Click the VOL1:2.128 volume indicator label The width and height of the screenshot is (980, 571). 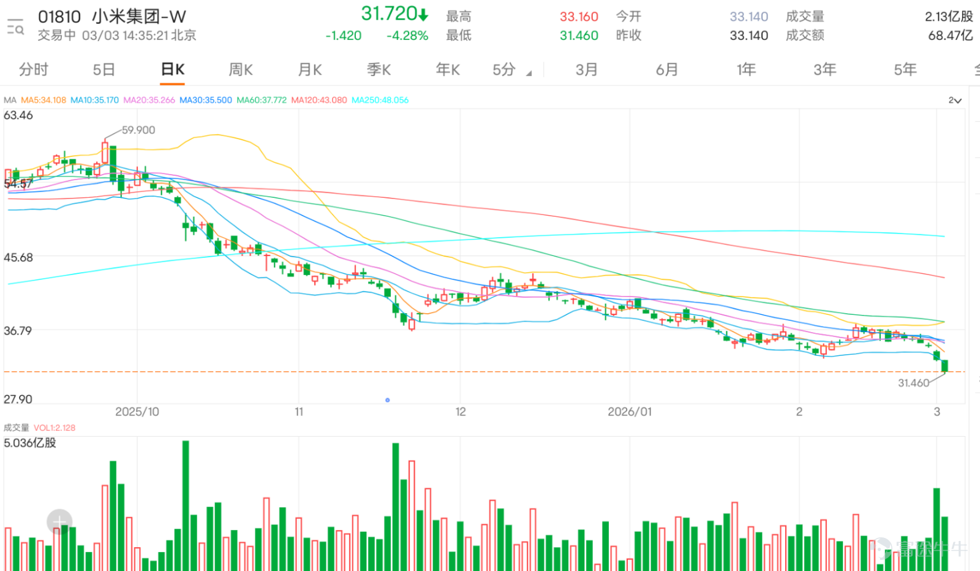pyautogui.click(x=55, y=428)
